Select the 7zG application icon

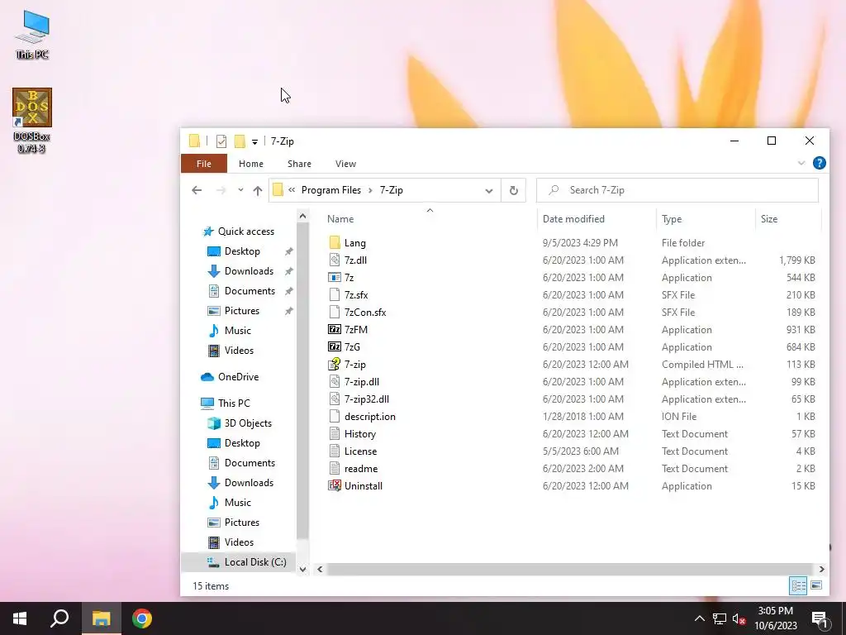[x=335, y=346]
